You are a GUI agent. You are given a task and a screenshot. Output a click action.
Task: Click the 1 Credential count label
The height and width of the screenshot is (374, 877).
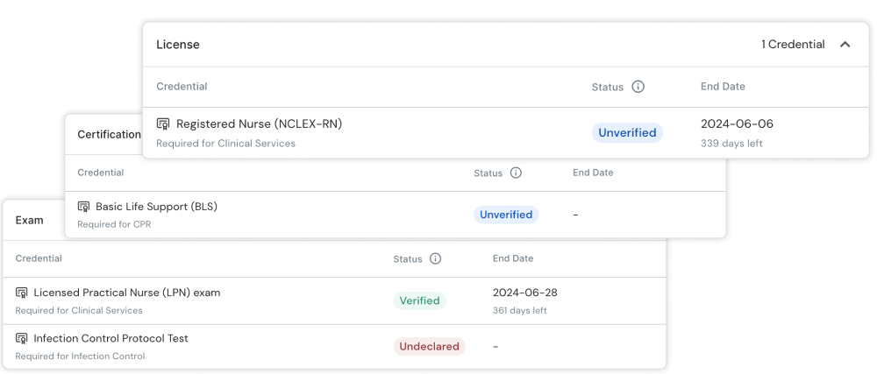793,45
